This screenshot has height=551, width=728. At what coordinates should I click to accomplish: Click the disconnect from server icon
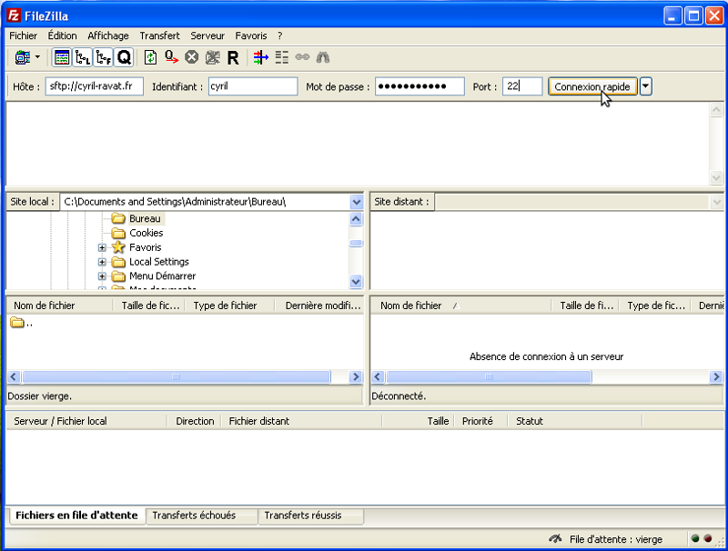pyautogui.click(x=212, y=57)
